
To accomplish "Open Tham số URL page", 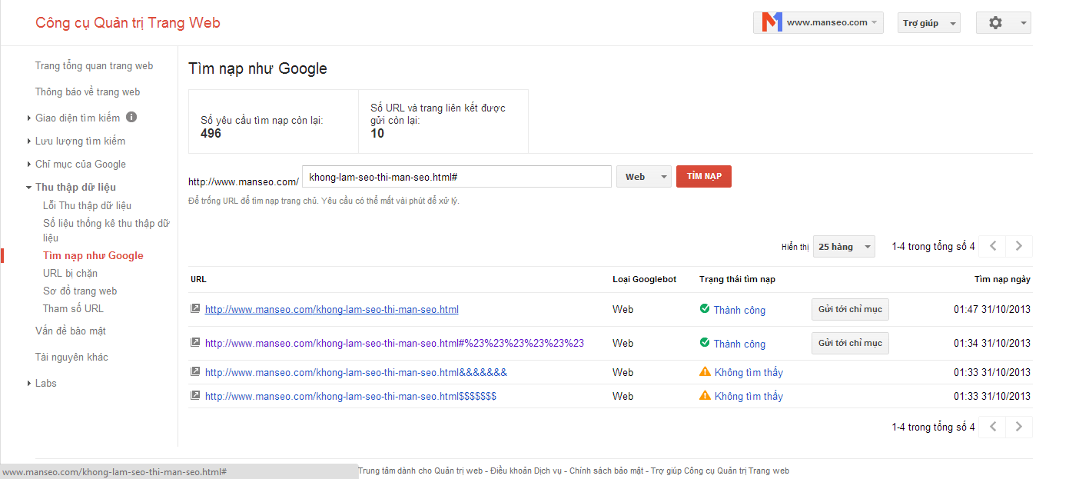I will (73, 308).
